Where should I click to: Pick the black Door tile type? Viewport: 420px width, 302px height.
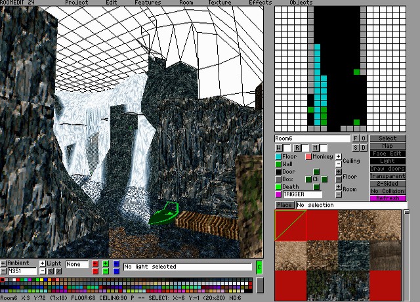(278, 172)
